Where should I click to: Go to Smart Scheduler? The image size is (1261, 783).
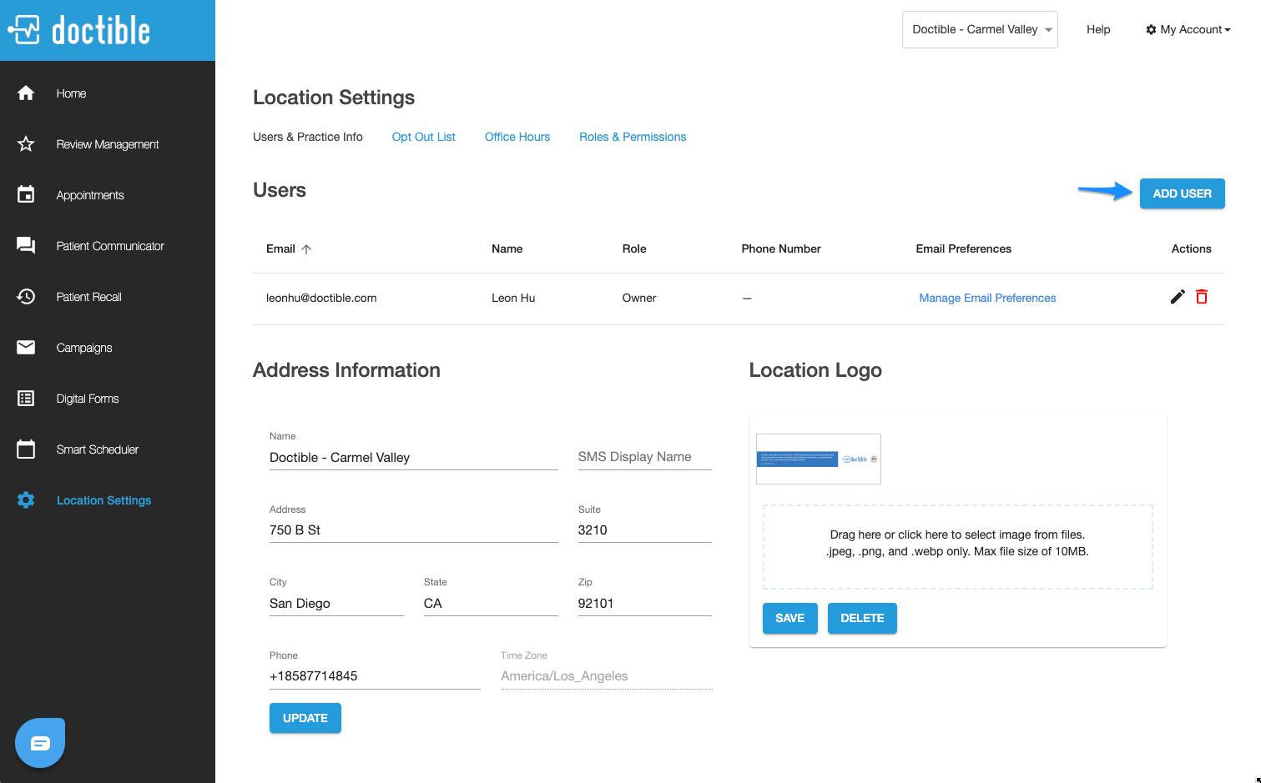[x=98, y=449]
